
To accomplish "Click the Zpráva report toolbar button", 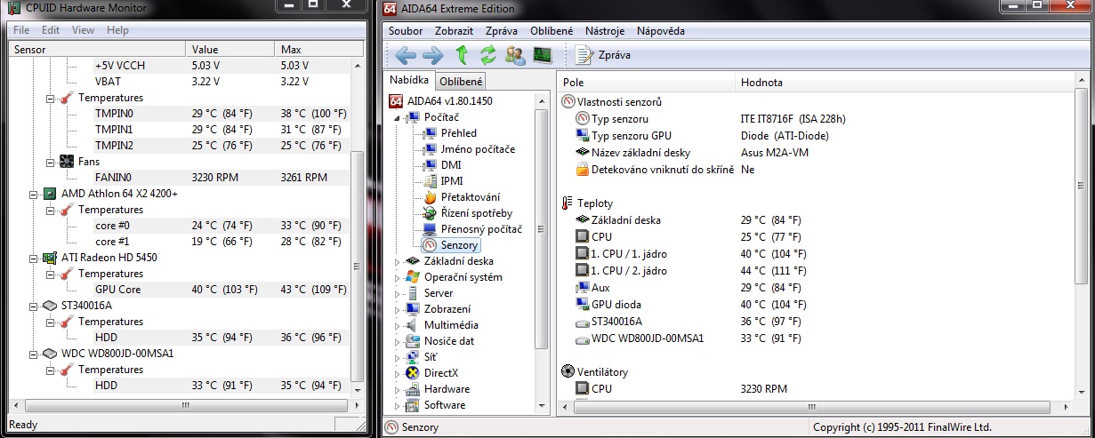I will [x=602, y=55].
